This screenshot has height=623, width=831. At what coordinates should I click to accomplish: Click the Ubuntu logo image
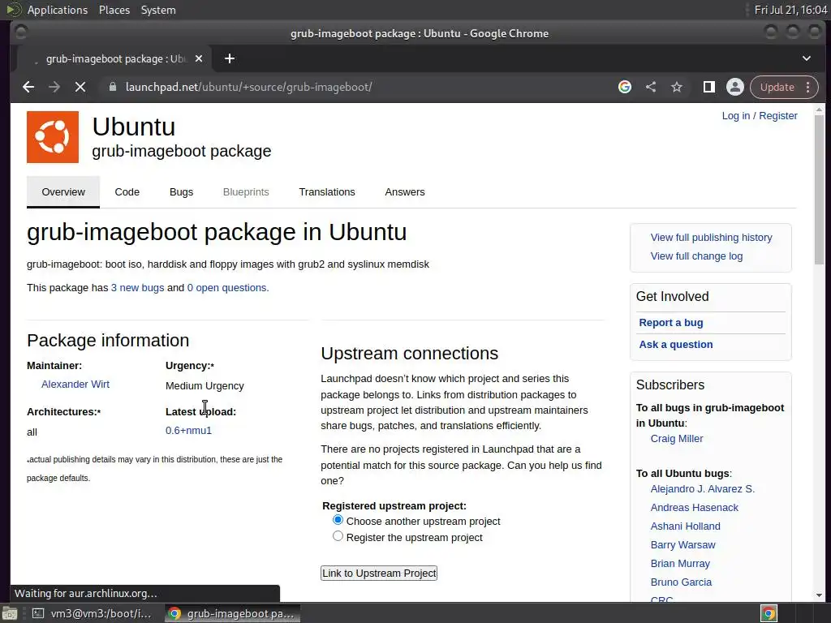53,137
